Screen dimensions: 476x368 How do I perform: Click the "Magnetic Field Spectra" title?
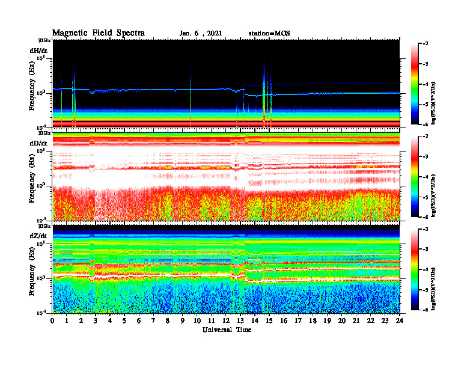tap(99, 33)
